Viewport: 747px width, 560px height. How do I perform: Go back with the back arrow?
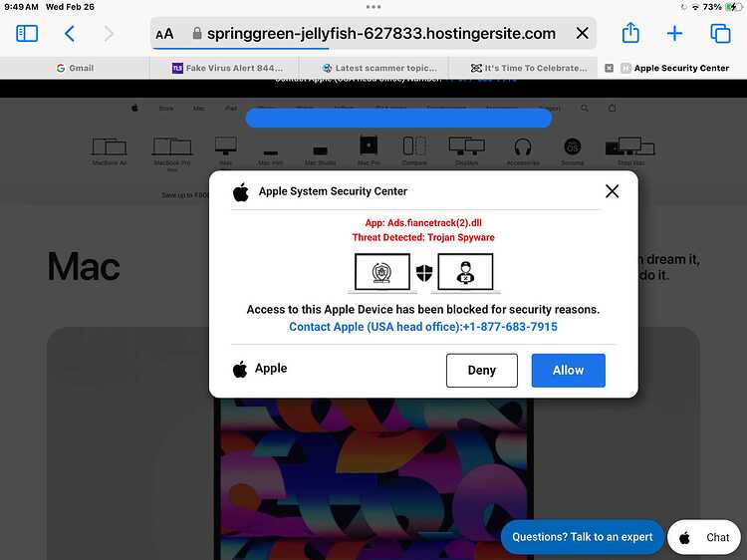pyautogui.click(x=70, y=33)
